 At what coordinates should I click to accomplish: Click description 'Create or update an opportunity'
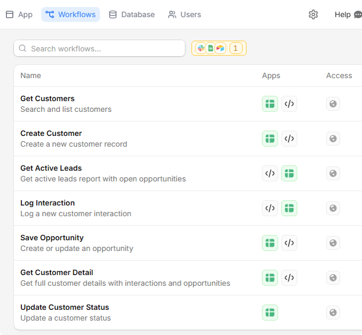click(77, 249)
